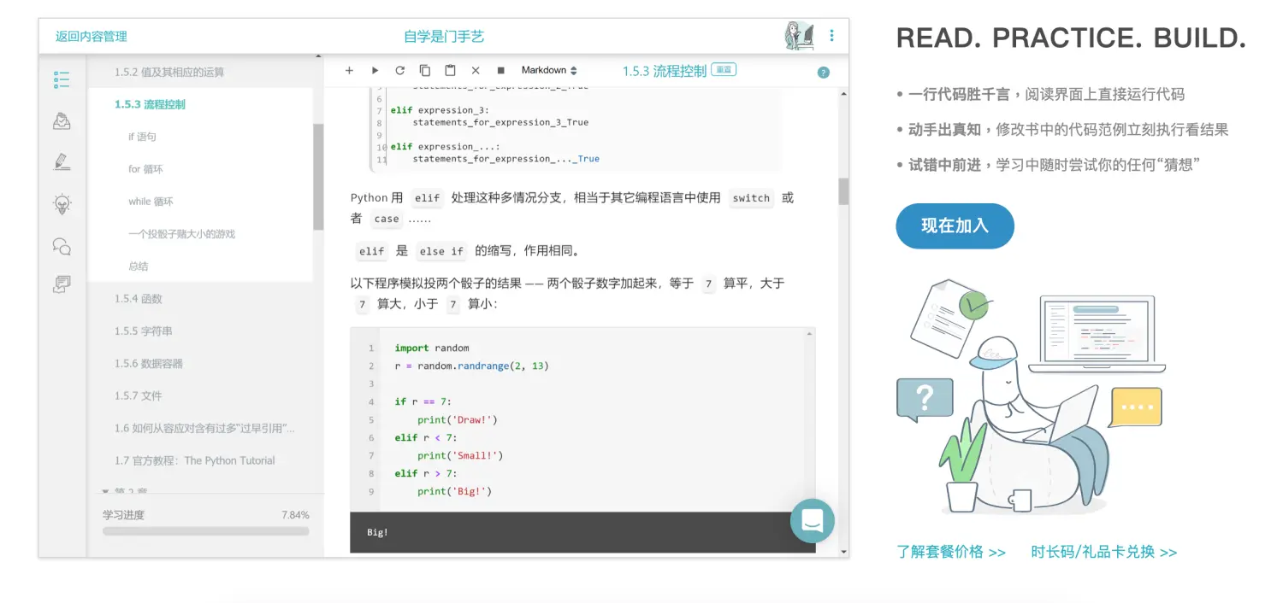This screenshot has width=1283, height=603.
Task: Open the chat bubbles sidebar icon
Action: click(62, 246)
